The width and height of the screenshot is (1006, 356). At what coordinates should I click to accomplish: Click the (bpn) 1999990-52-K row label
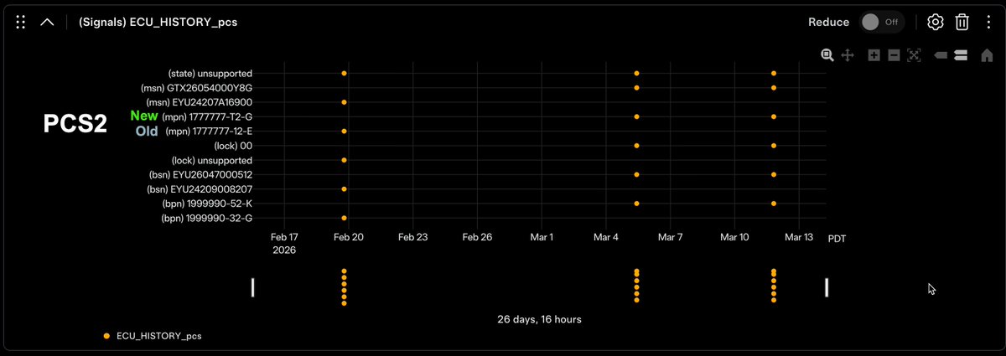(x=207, y=204)
